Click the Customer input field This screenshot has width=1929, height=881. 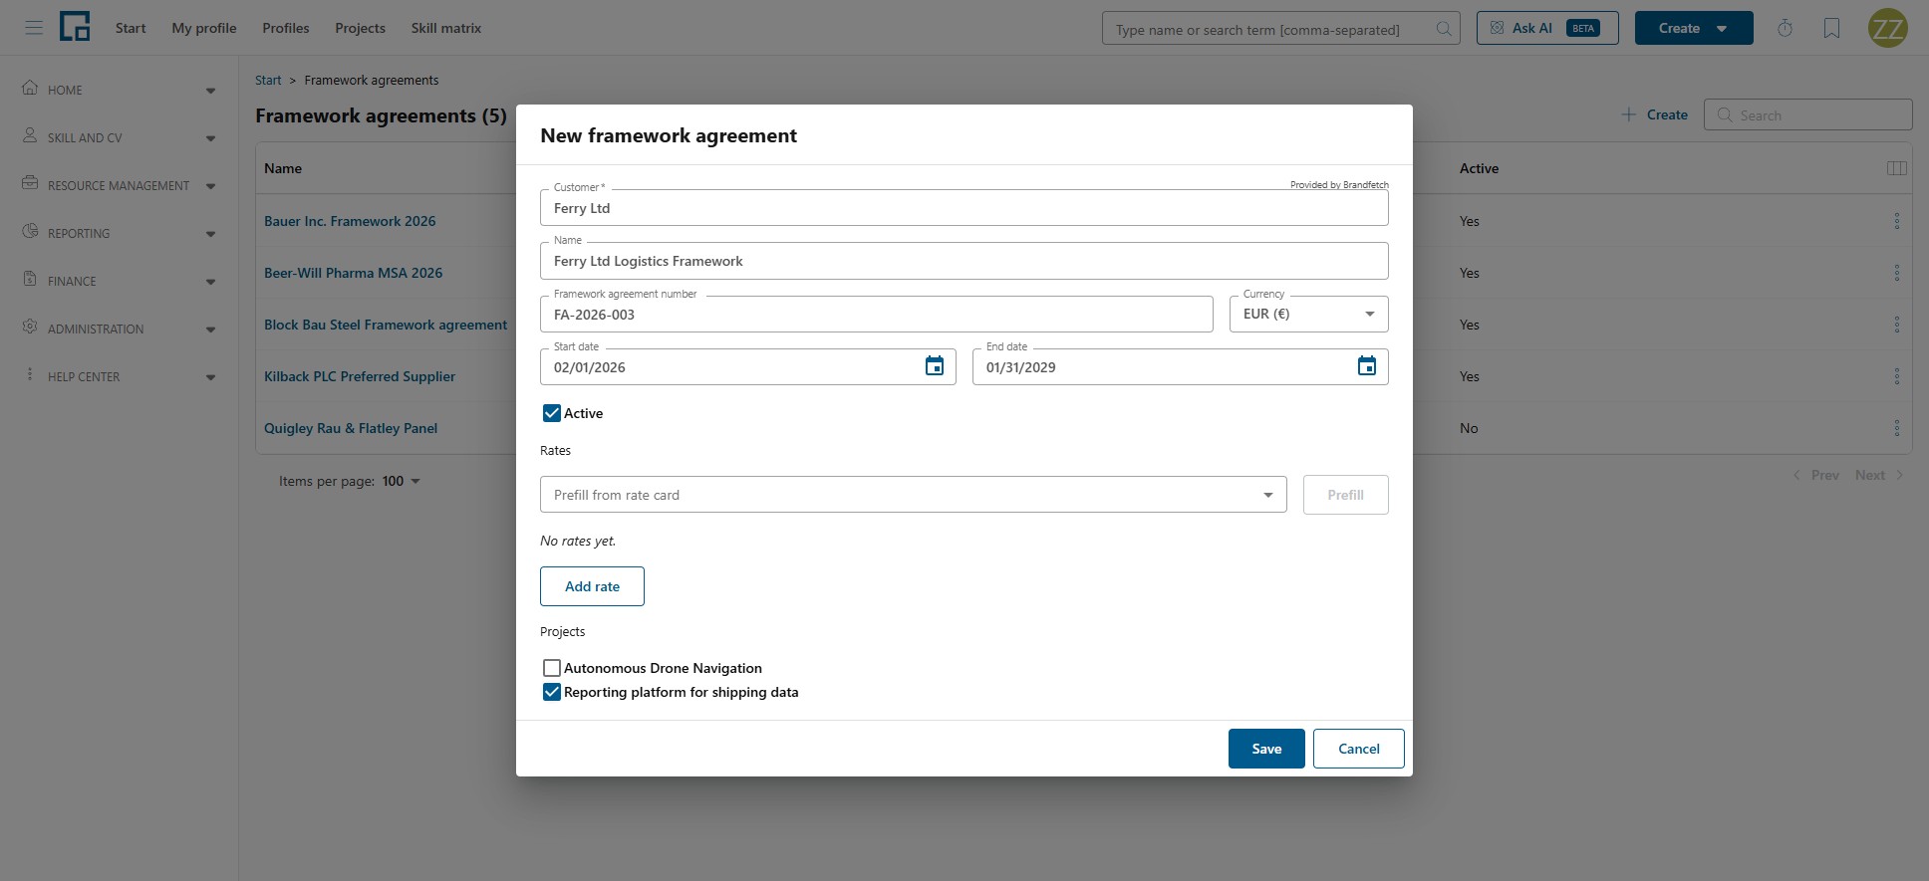[x=964, y=208]
